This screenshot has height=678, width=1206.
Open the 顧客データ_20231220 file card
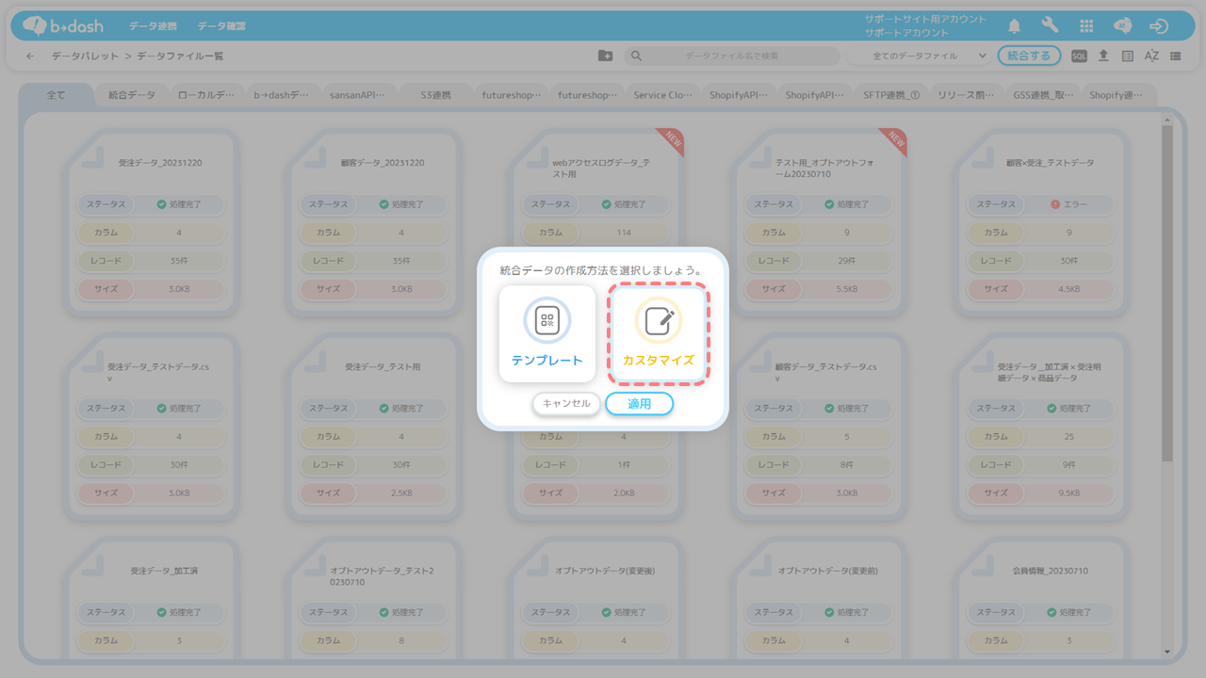point(374,222)
